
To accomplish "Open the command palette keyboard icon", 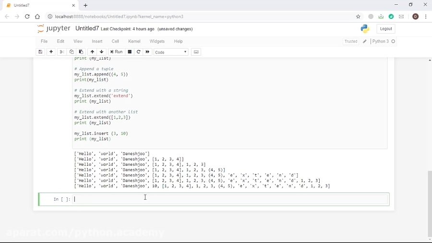I will (x=196, y=52).
